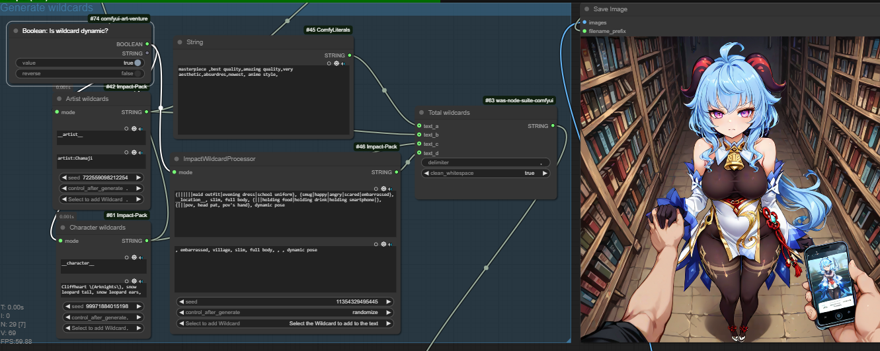The height and width of the screenshot is (351, 880).
Task: Click speaker icon above the __character__ text box
Action: coord(141,257)
